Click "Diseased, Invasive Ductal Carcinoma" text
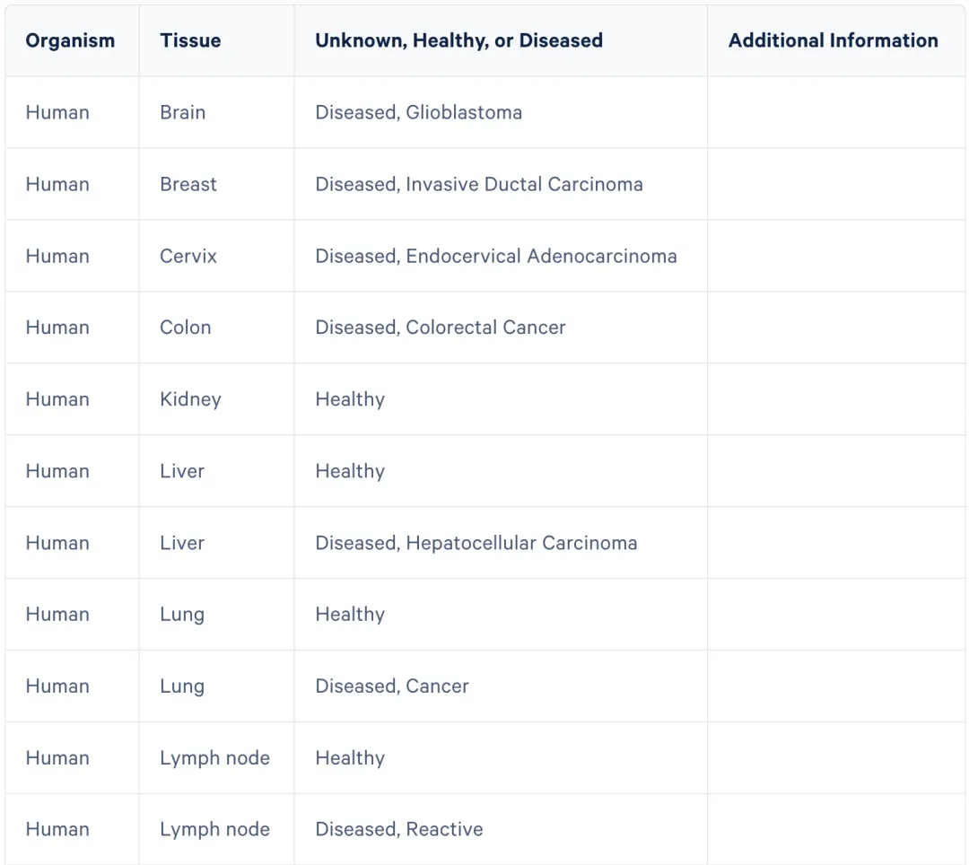The height and width of the screenshot is (865, 969). pyautogui.click(x=478, y=184)
